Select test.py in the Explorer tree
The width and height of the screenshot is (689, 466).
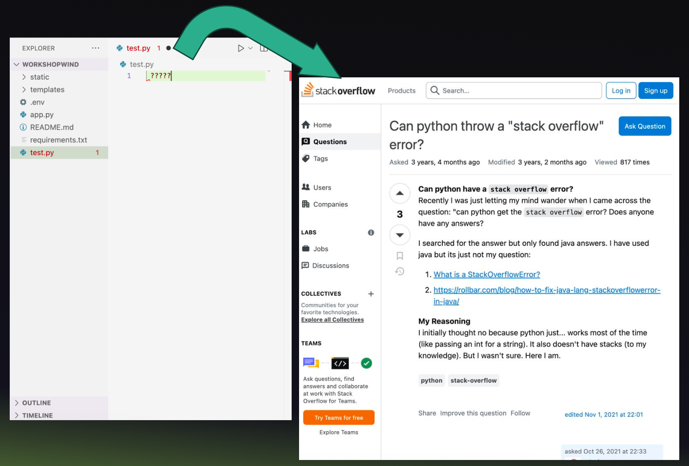(59, 152)
